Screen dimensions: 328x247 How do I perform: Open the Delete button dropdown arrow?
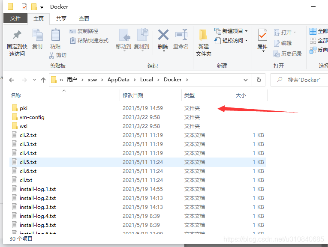click(164, 51)
